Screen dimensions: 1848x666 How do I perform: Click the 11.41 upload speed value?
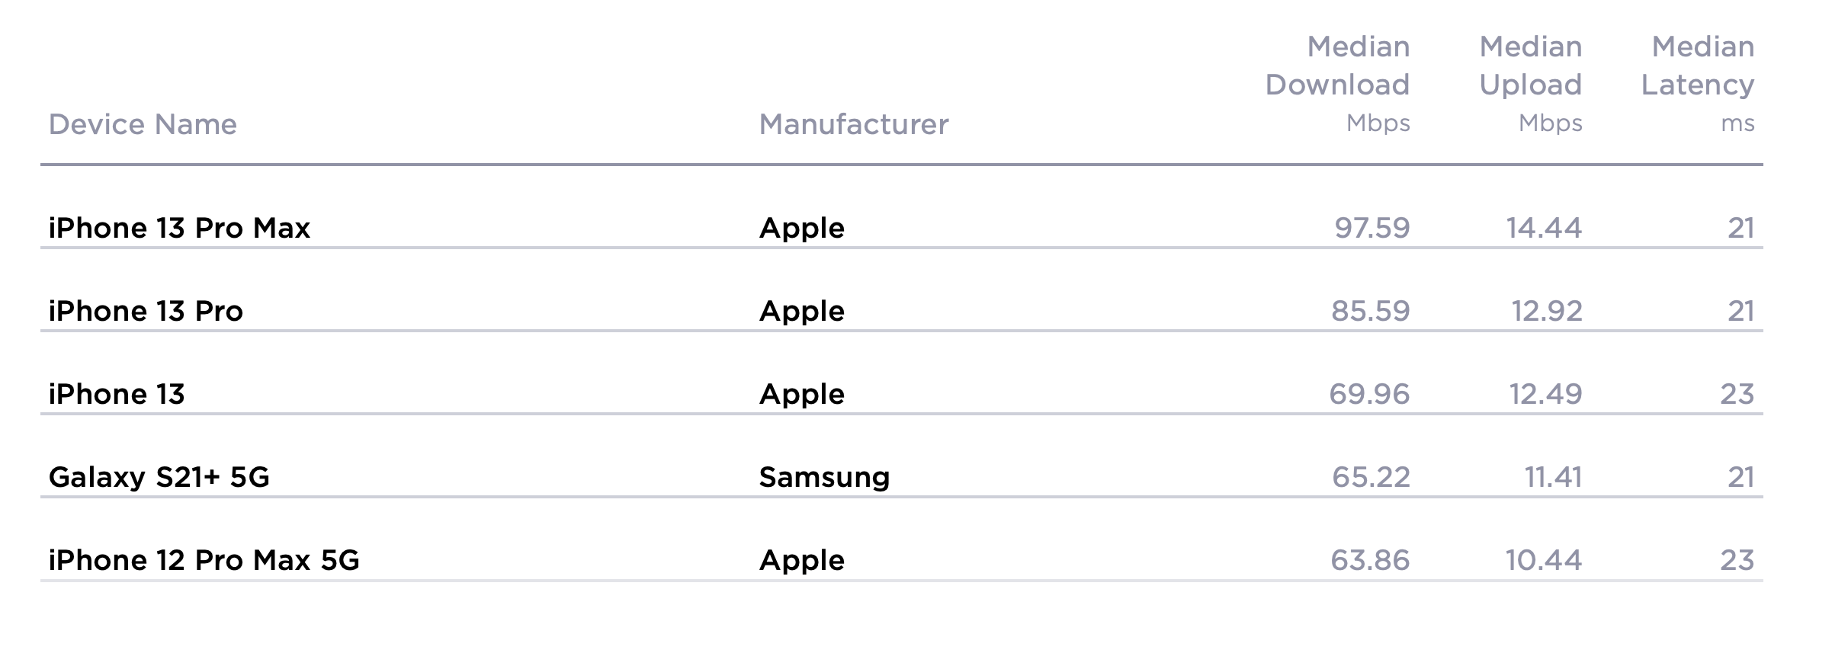[1554, 477]
